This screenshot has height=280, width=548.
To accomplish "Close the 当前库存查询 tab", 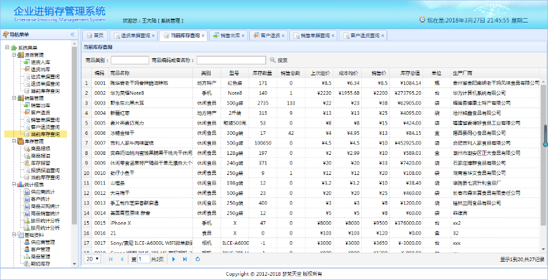I will (203, 36).
